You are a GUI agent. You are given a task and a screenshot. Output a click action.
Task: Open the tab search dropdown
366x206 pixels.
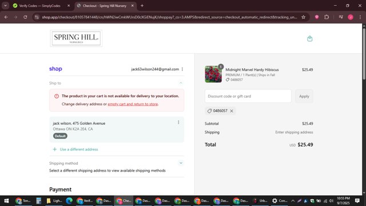(x=5, y=6)
